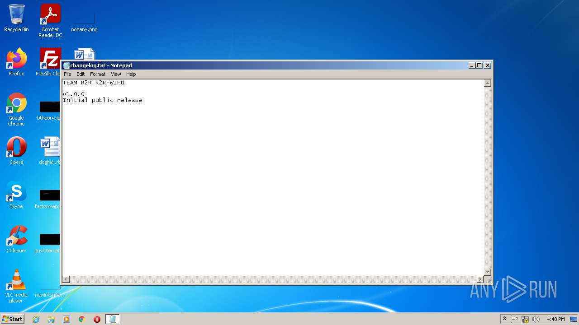The width and height of the screenshot is (579, 325).
Task: Select the guyinternat desktop file
Action: [48, 243]
